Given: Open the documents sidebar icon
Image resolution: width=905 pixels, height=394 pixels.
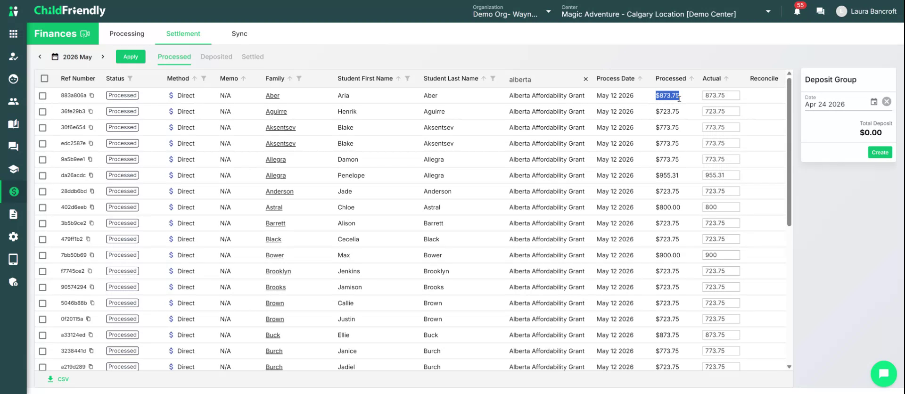Looking at the screenshot, I should point(13,214).
